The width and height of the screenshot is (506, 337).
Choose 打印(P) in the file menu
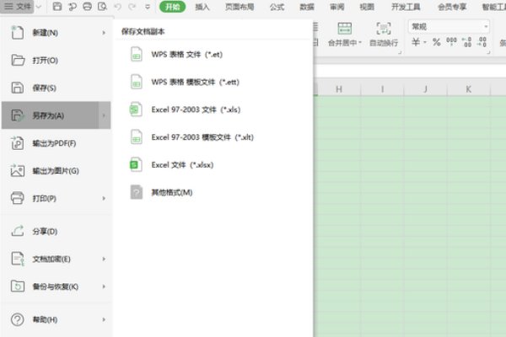click(57, 198)
